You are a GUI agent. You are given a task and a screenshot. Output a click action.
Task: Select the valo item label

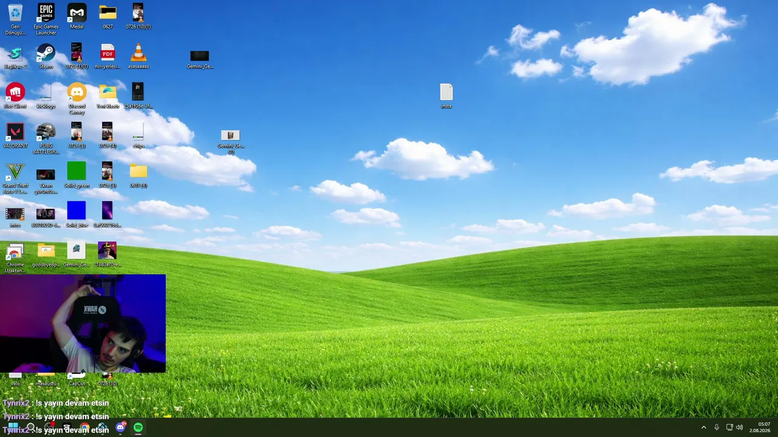pyautogui.click(x=15, y=383)
